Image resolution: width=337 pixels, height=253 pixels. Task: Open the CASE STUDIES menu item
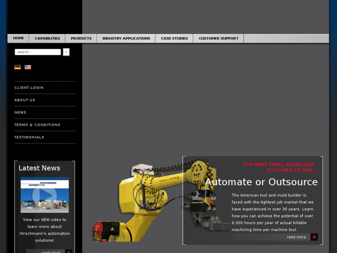click(174, 39)
